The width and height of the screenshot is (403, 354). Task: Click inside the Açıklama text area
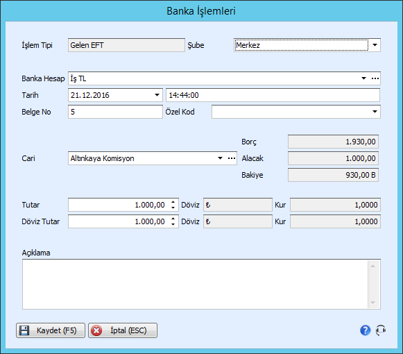pyautogui.click(x=195, y=285)
